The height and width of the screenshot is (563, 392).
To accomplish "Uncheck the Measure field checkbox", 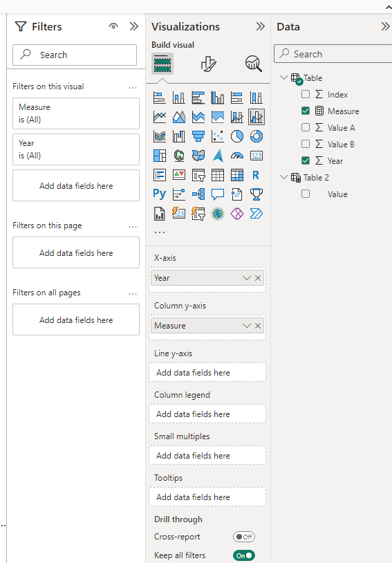I will 306,111.
